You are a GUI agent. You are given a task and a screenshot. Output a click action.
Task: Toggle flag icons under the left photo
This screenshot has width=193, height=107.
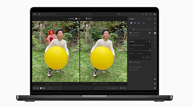pos(47,84)
